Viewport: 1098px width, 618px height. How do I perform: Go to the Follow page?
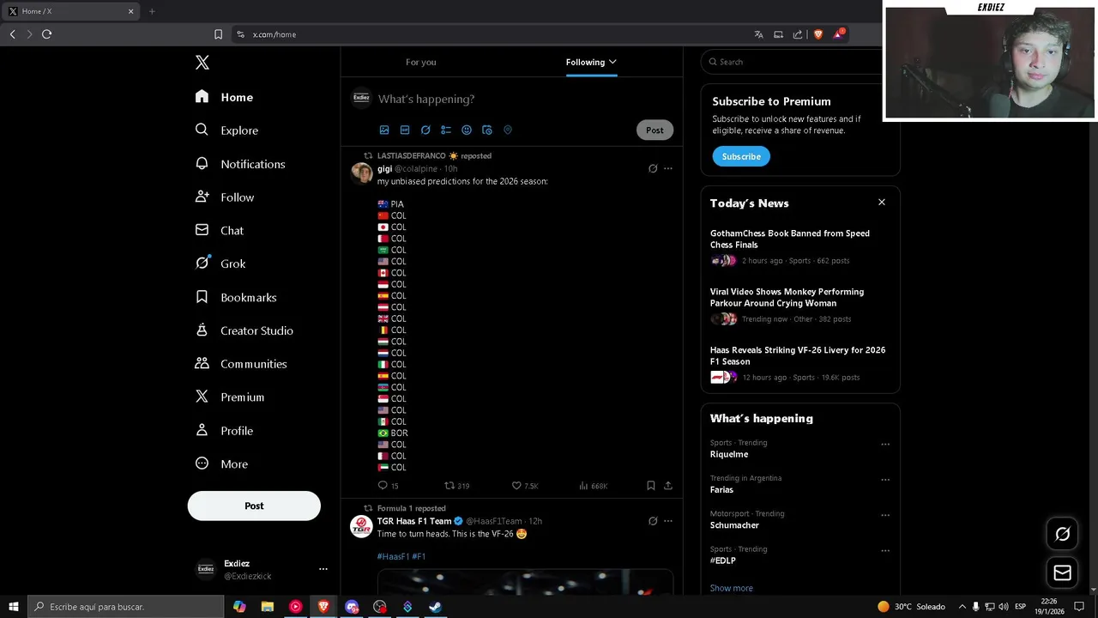pos(225,197)
